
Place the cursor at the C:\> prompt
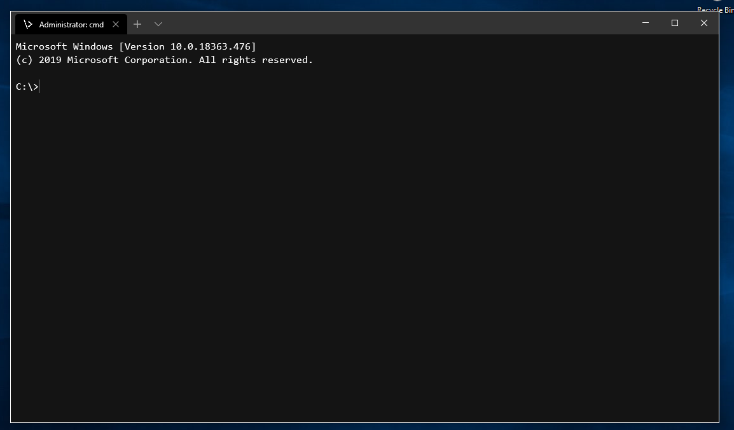[x=27, y=87]
